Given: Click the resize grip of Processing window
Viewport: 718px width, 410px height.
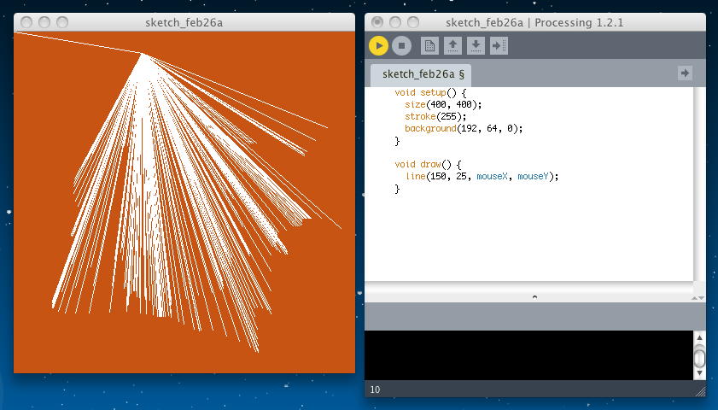Looking at the screenshot, I should [x=701, y=390].
